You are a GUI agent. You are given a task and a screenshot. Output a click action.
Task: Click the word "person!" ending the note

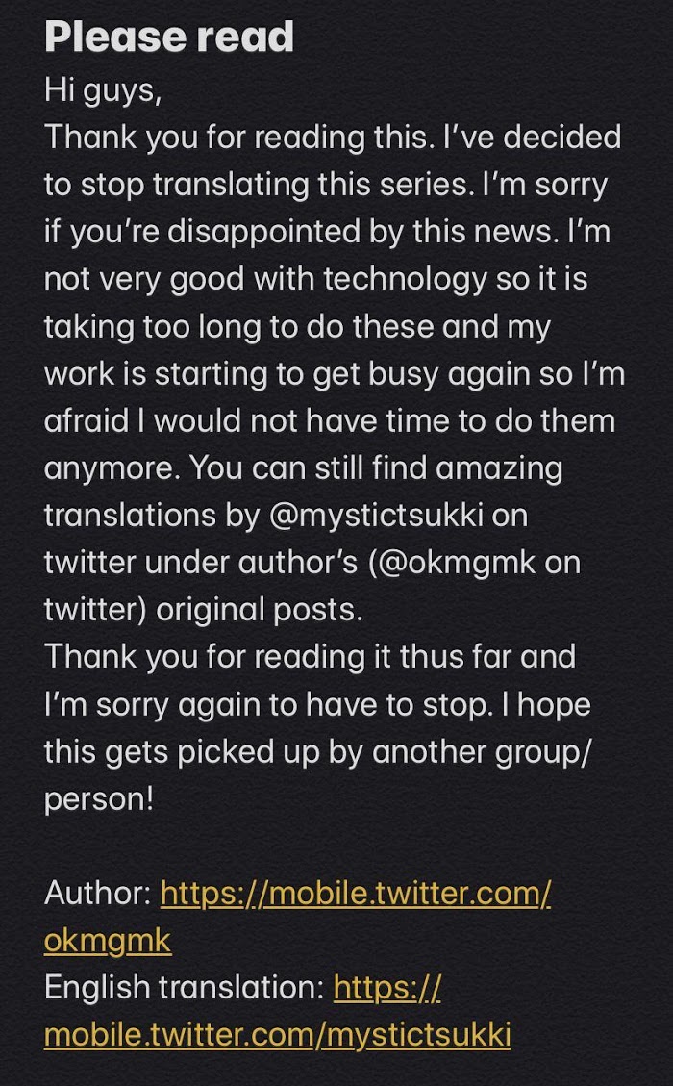tap(98, 800)
